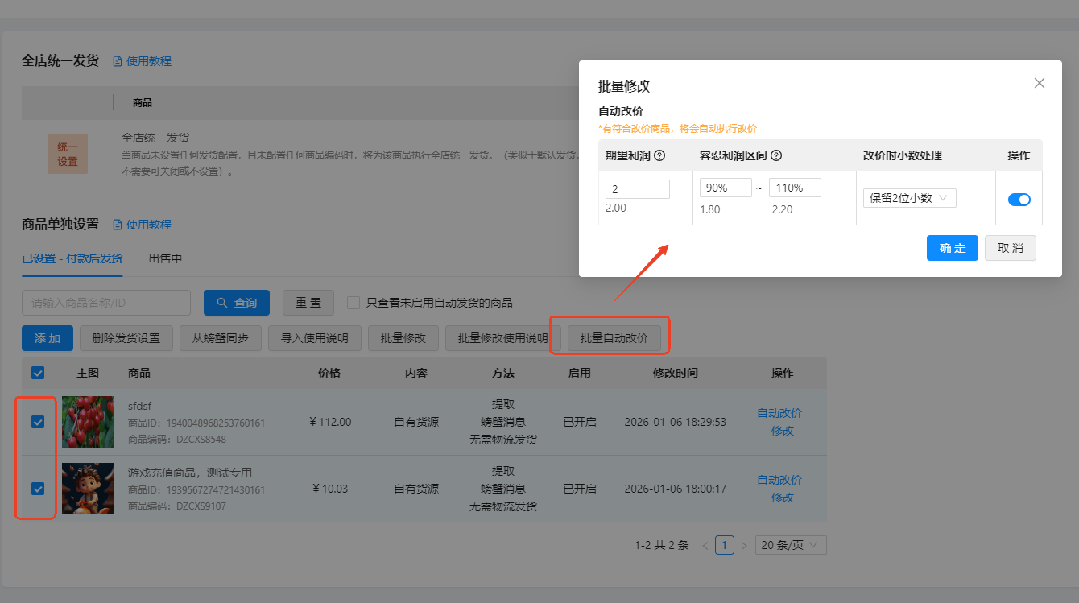Screen dimensions: 1079x603
Task: Click 修改 link in 游戏充值商品 row
Action: point(783,498)
